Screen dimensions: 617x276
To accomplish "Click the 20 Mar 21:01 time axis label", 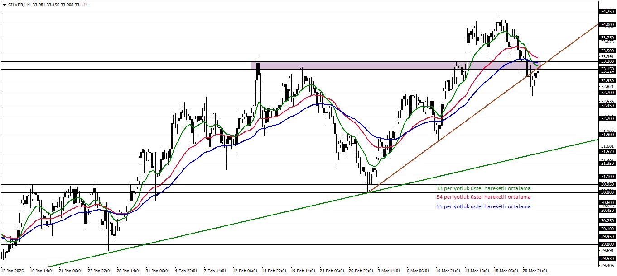I will [x=535, y=271].
